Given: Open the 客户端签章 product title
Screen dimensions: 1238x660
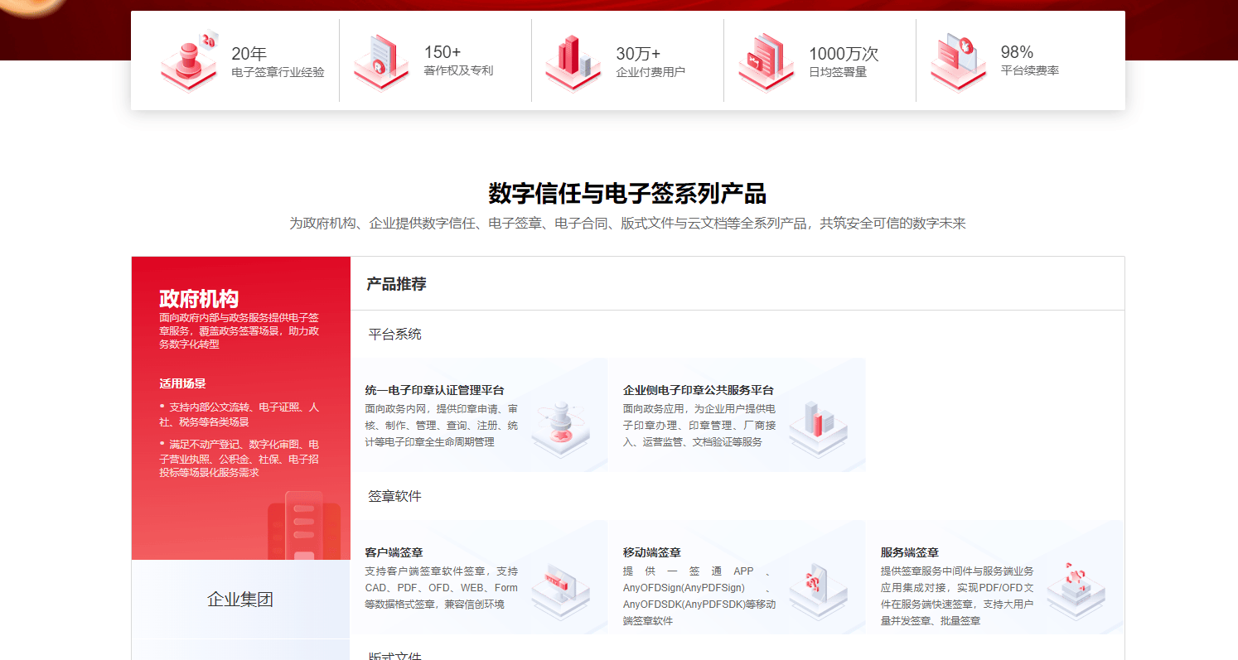Looking at the screenshot, I should pyautogui.click(x=394, y=552).
